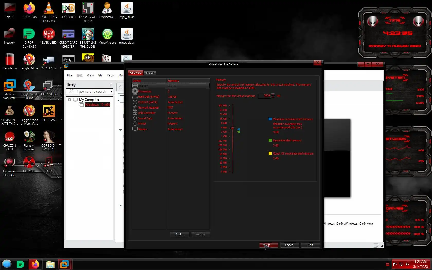Screen dimensions: 432x270
Task: Open the Library search dropdown arrow
Action: (111, 91)
